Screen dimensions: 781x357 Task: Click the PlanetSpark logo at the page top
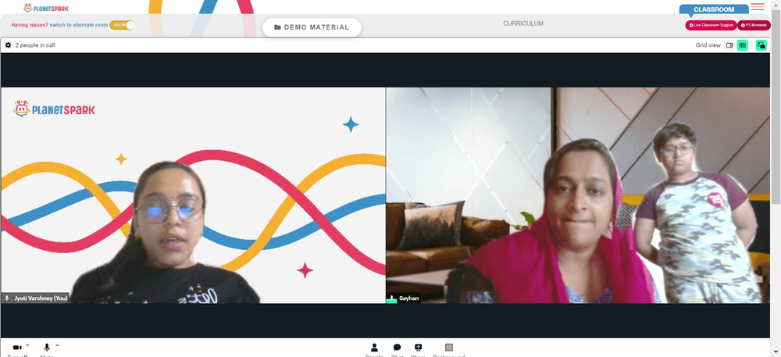pos(46,8)
